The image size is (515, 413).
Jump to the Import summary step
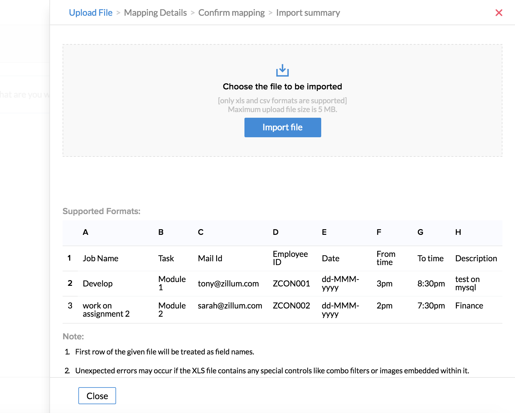click(308, 13)
